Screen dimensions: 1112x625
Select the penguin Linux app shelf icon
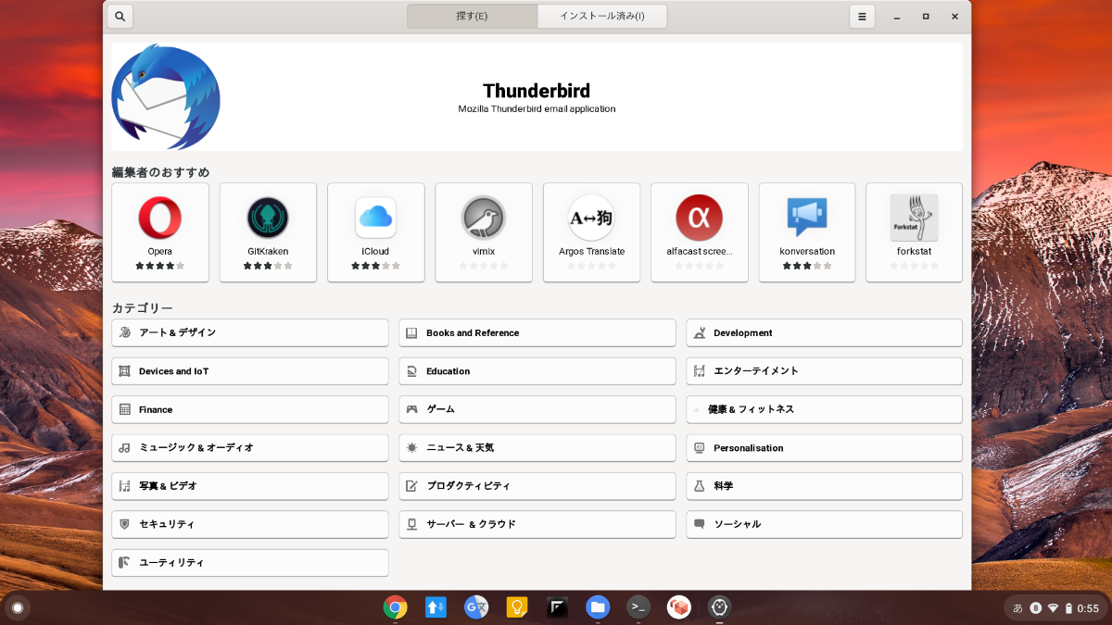click(x=719, y=607)
